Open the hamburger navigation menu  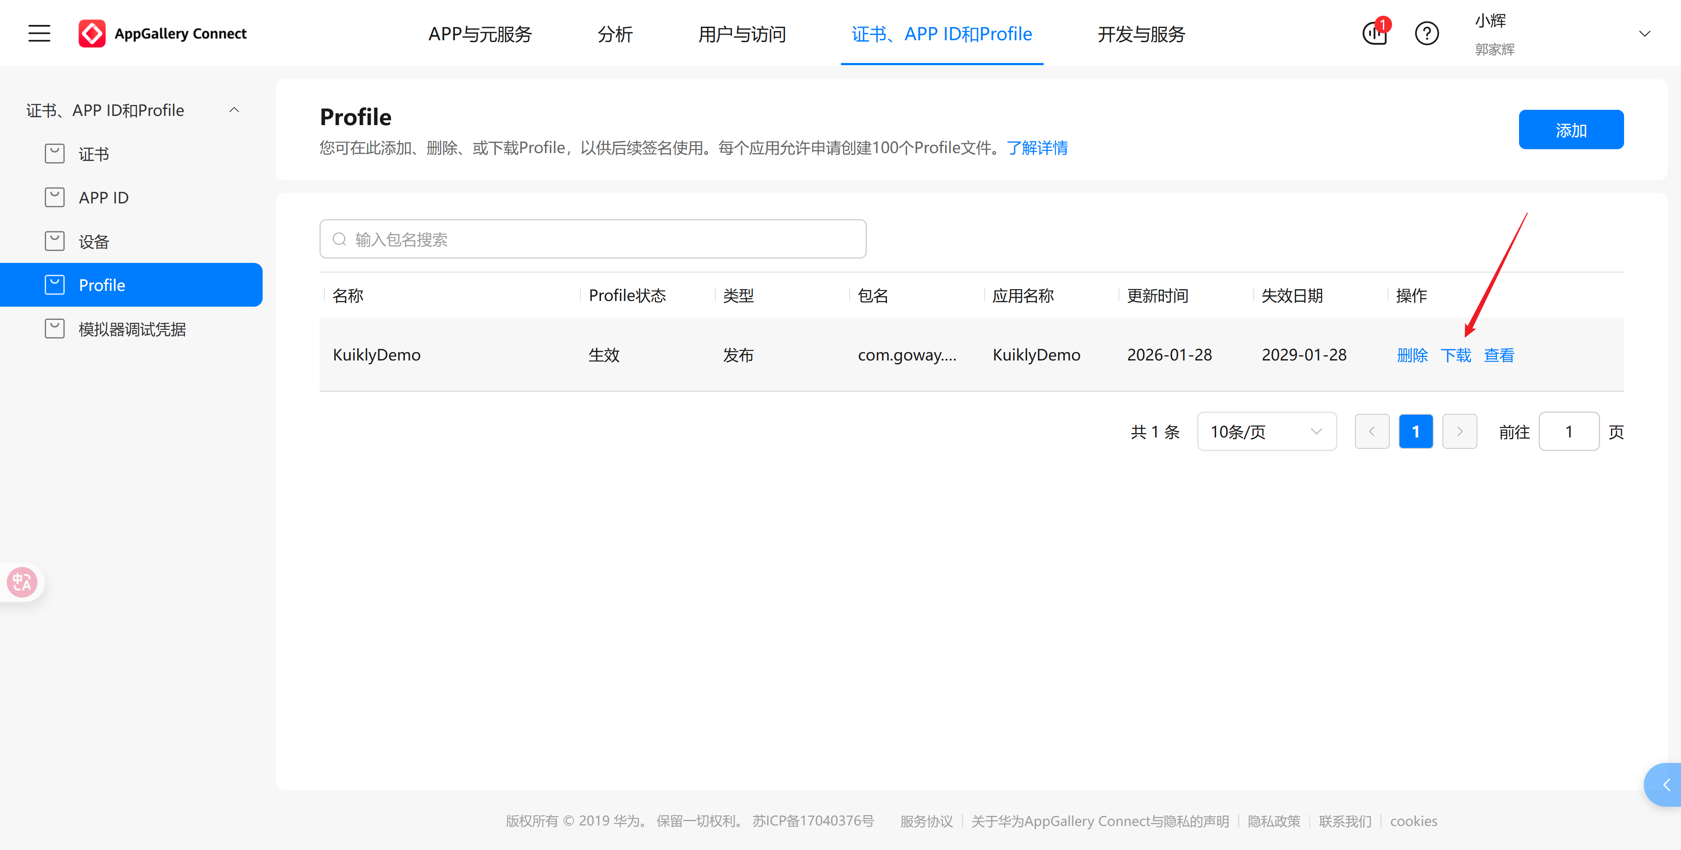[x=39, y=33]
